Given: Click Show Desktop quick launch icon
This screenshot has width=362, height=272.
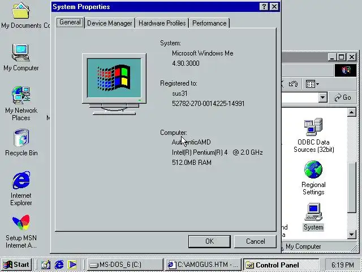Looking at the screenshot, I should click(x=46, y=265).
